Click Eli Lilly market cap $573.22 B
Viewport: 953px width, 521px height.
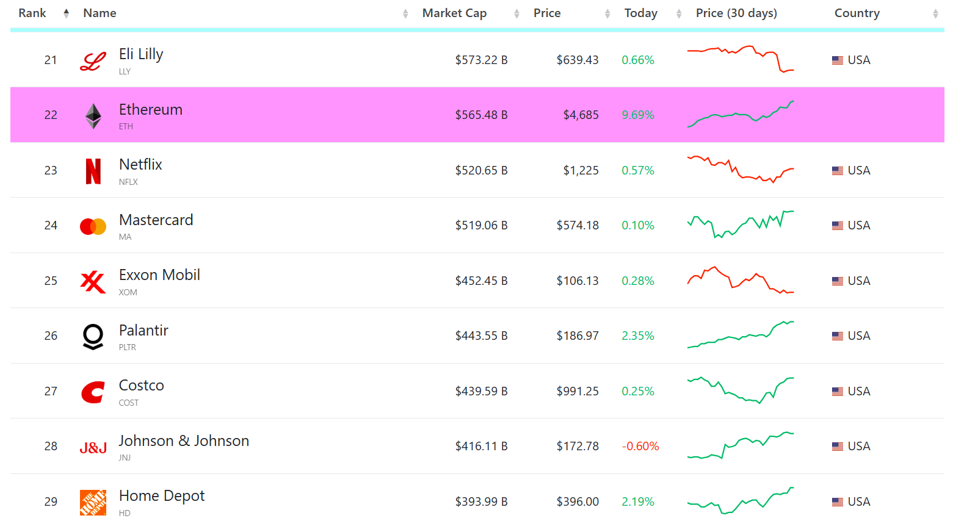(x=481, y=60)
